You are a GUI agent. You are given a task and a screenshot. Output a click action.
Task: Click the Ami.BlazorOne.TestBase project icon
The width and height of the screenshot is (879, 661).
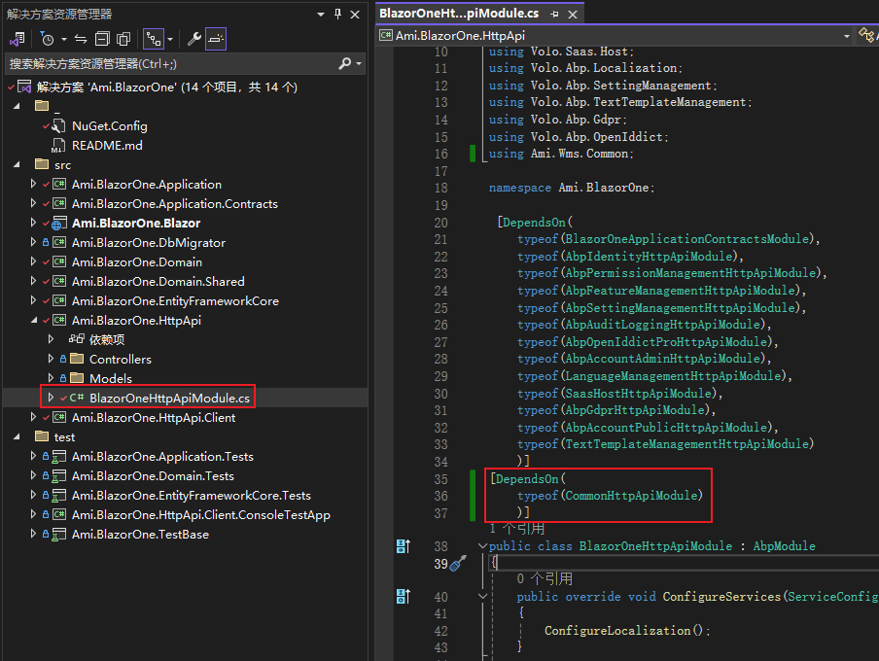click(59, 535)
